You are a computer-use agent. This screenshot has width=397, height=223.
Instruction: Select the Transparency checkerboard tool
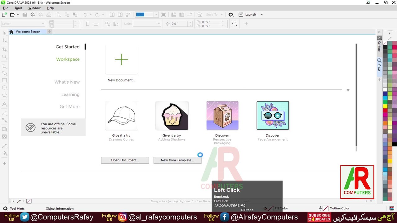4,137
